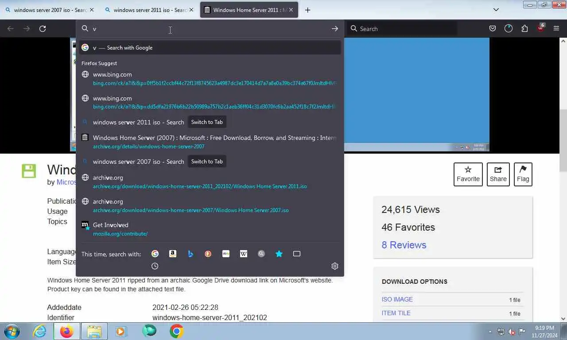Screen dimensions: 567x340
Task: Open the Firefox hamburger application menu
Action: [556, 29]
